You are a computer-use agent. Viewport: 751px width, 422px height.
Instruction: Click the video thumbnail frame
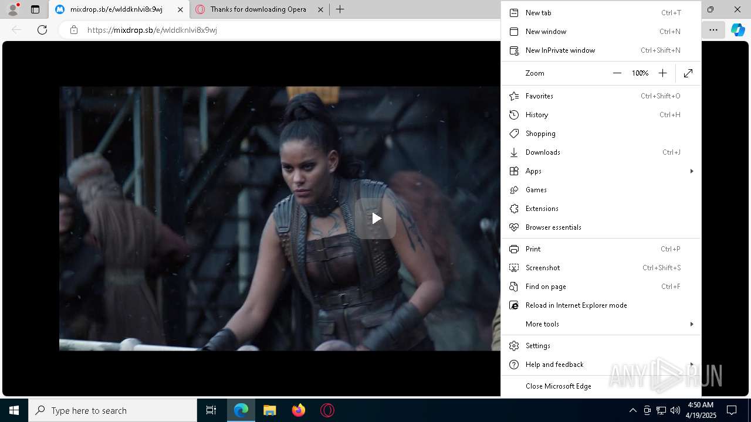(x=280, y=219)
